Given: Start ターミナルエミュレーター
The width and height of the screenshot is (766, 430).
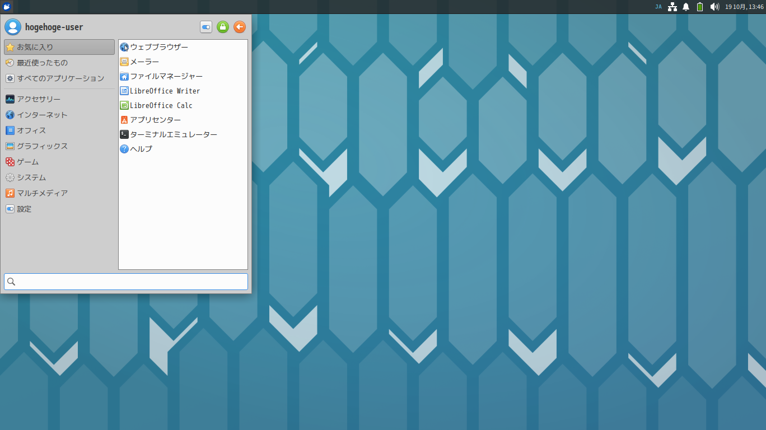Looking at the screenshot, I should [183, 134].
